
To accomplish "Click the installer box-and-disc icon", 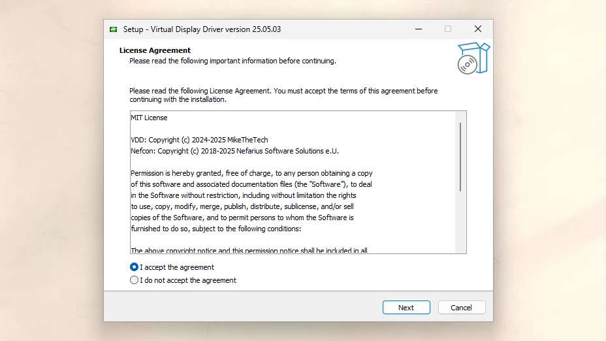I will pyautogui.click(x=473, y=58).
